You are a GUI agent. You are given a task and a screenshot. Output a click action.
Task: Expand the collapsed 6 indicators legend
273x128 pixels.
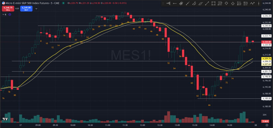(x=5, y=14)
